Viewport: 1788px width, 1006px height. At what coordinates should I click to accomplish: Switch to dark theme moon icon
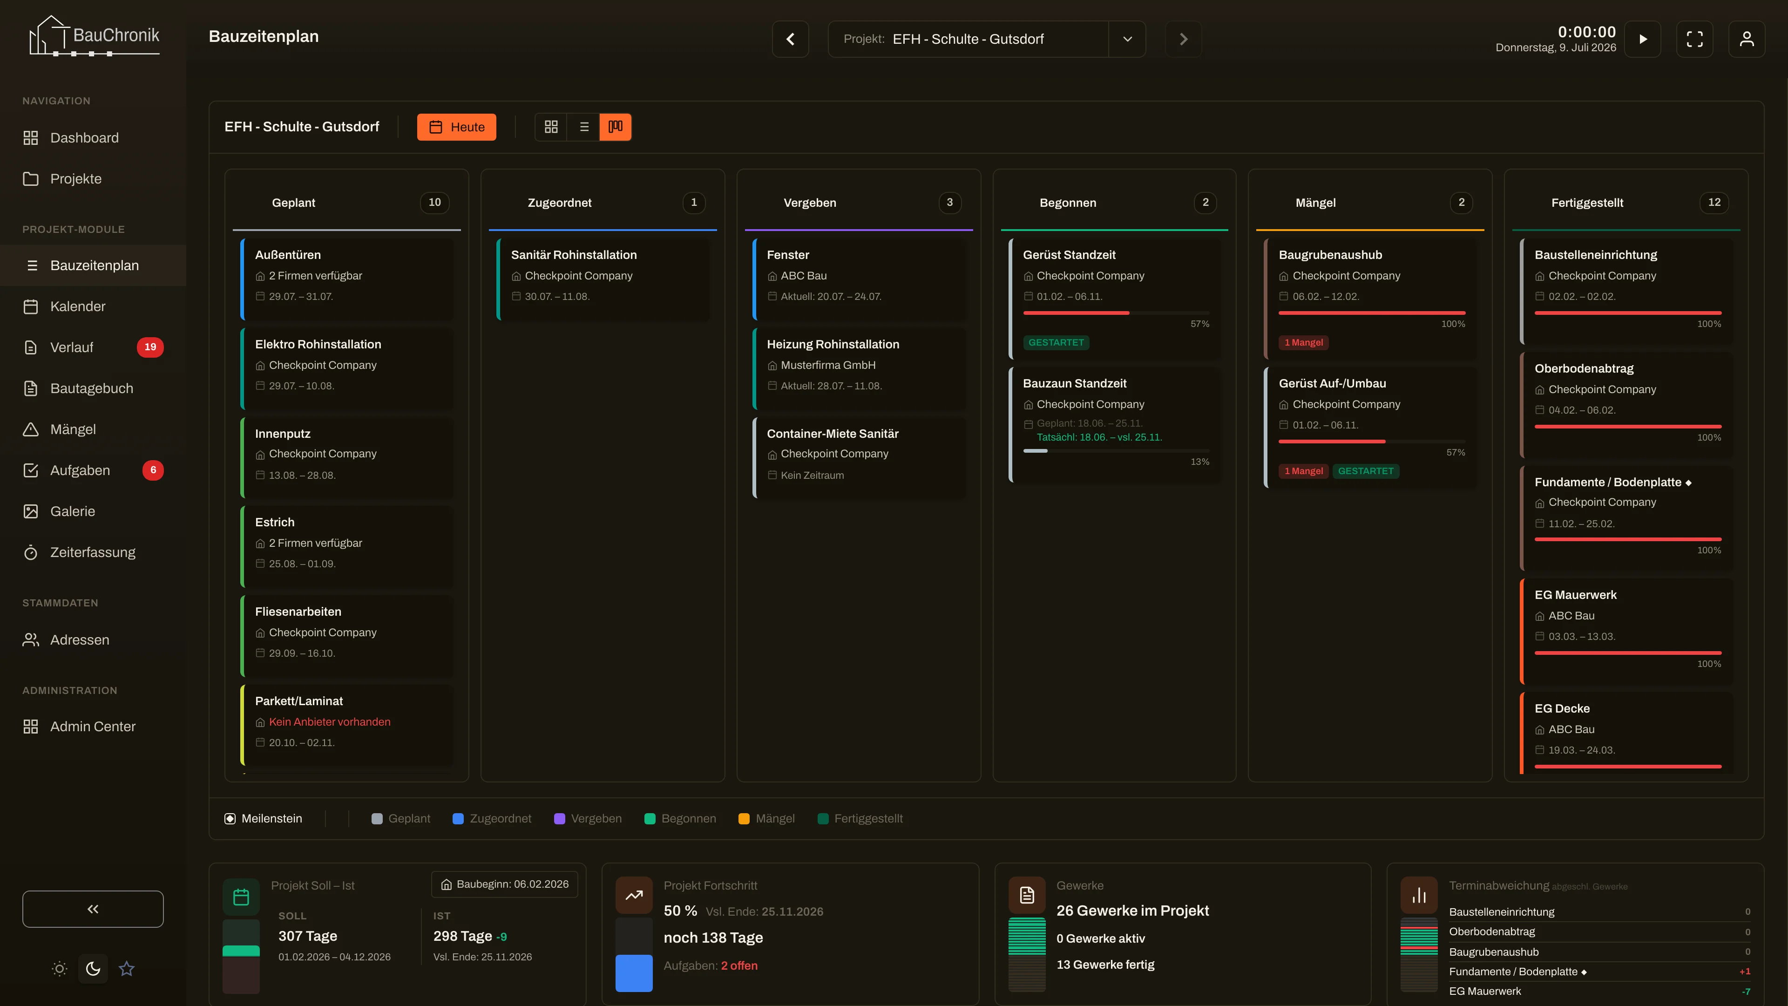93,969
